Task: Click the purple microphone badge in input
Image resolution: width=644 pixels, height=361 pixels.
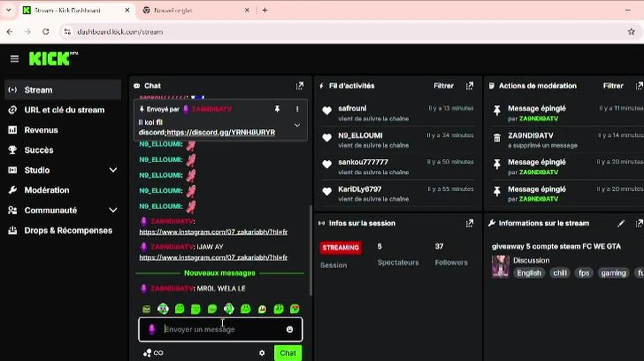Action: tap(151, 329)
